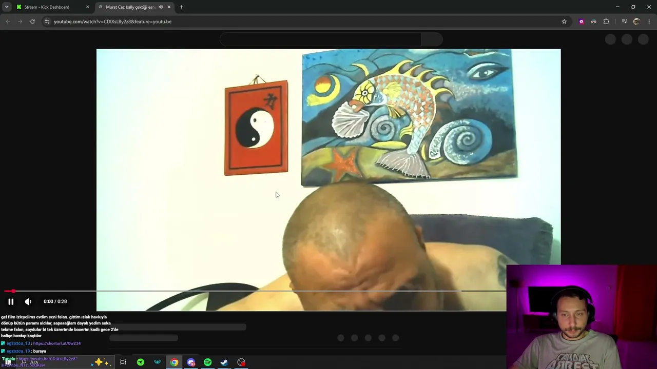Open the shorturl.at/0w234 chat link
The height and width of the screenshot is (369, 657).
coord(57,343)
